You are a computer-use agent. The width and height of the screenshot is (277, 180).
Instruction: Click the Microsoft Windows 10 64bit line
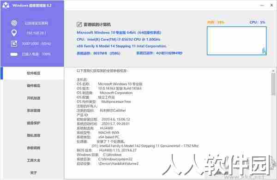click(119, 32)
